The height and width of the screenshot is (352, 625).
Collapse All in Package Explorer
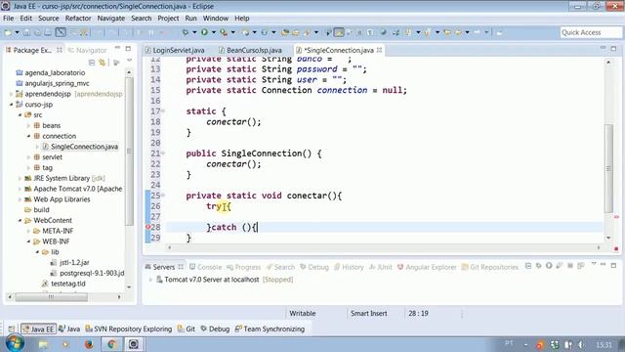[x=92, y=63]
